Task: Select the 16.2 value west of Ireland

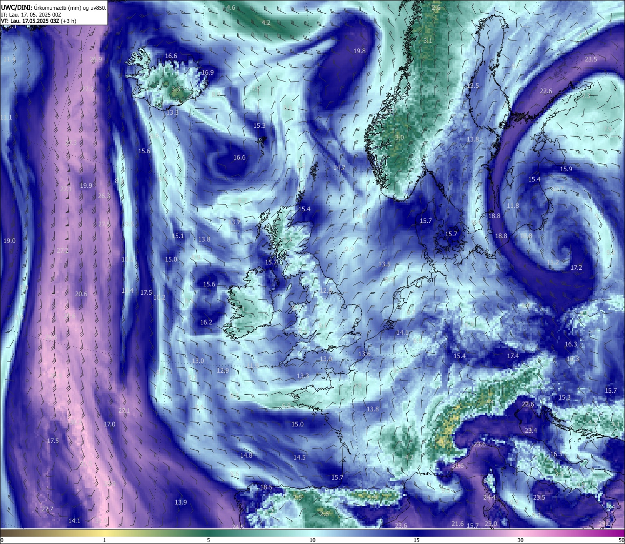Action: (206, 322)
